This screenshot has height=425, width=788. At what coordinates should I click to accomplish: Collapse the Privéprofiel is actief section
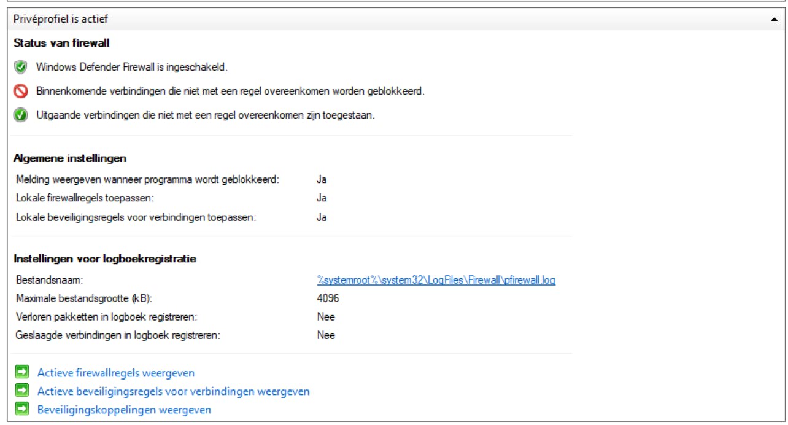(774, 20)
